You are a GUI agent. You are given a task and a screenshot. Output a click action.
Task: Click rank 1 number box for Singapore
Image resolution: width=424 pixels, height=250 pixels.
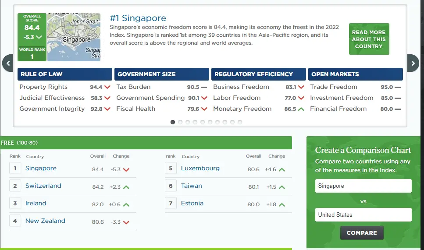[15, 169]
